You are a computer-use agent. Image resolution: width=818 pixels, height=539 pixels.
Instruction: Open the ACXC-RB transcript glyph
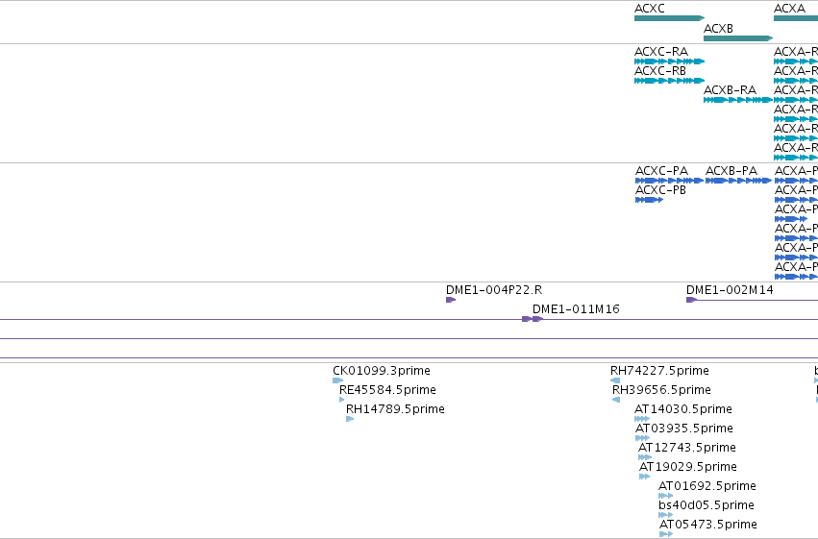(x=669, y=81)
